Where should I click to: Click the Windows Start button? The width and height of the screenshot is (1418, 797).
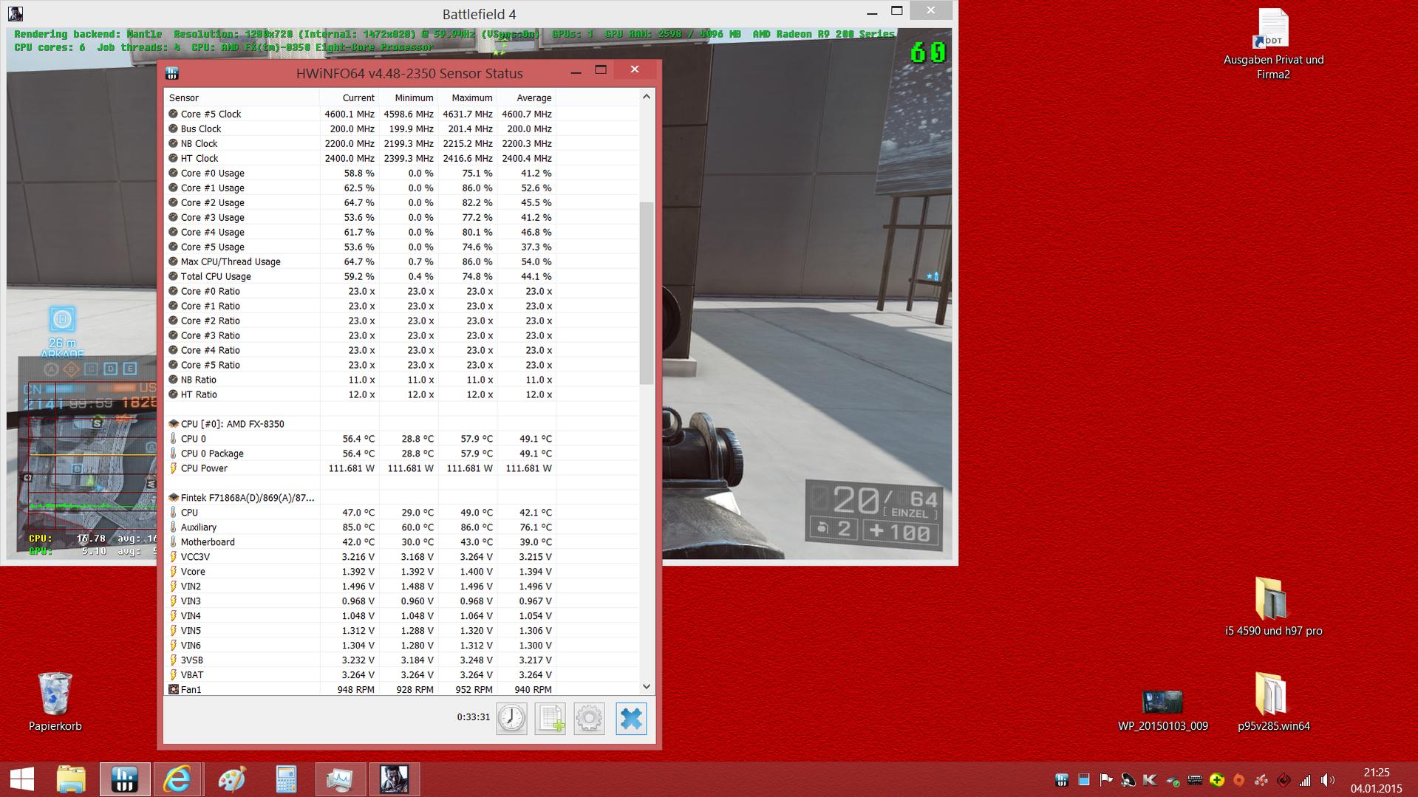coord(22,779)
